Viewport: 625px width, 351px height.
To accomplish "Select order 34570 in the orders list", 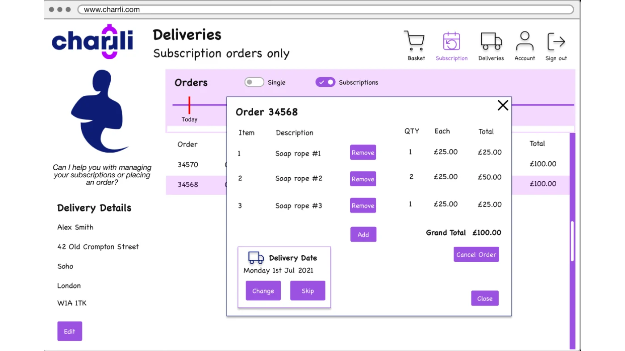I will (188, 164).
